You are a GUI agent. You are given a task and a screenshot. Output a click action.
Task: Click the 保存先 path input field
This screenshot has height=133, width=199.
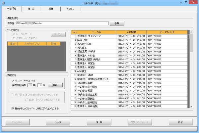click(62, 23)
